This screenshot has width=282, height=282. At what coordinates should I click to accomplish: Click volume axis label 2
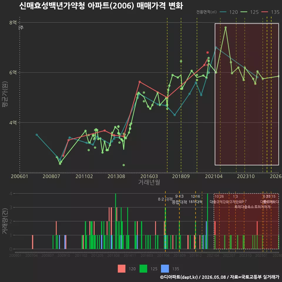click(x=11, y=221)
